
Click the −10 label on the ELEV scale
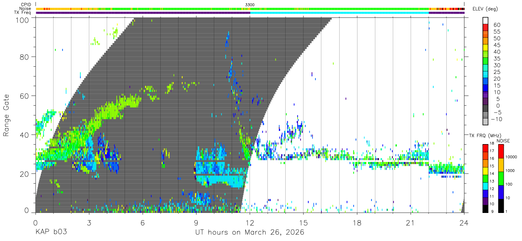pos(496,119)
